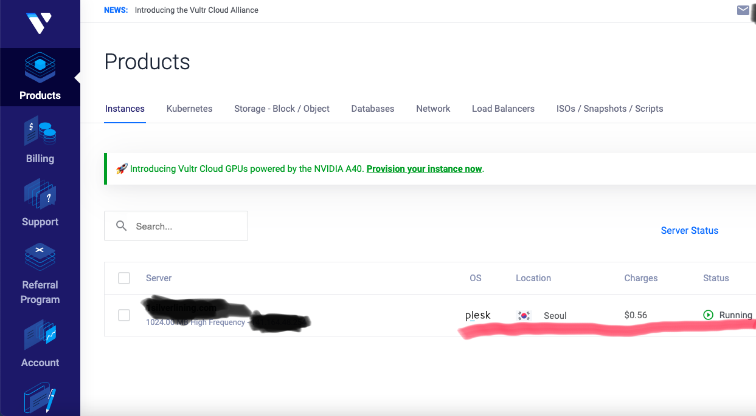Click the 1024.00 MB High Frequency plan text
756x416 pixels.
click(195, 322)
